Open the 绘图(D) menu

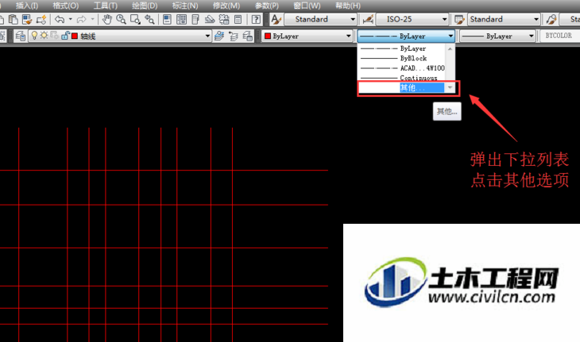click(145, 6)
